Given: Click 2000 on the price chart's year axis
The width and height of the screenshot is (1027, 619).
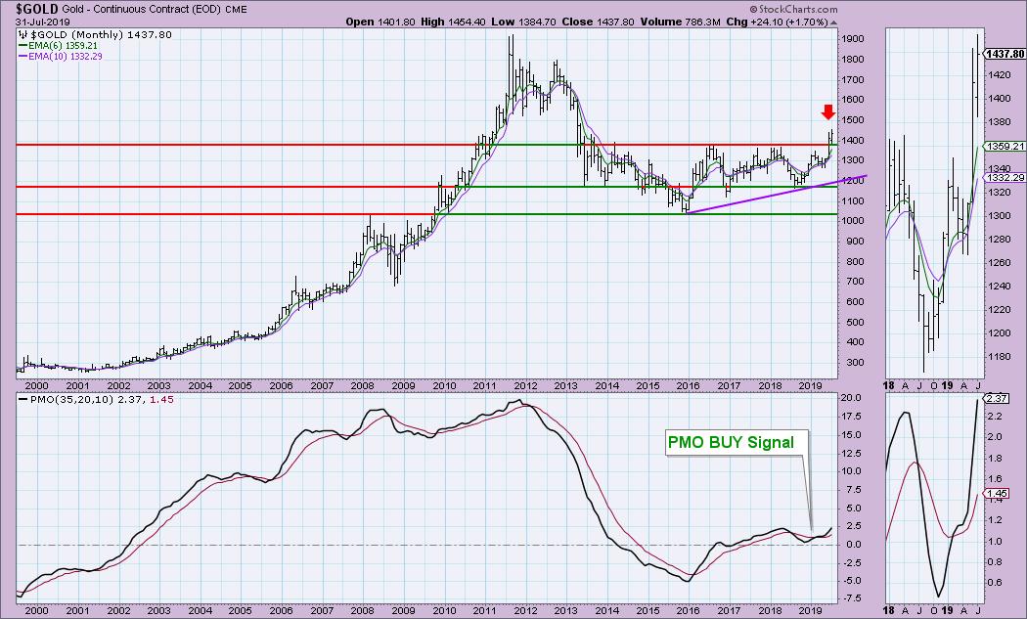Looking at the screenshot, I should (x=37, y=386).
